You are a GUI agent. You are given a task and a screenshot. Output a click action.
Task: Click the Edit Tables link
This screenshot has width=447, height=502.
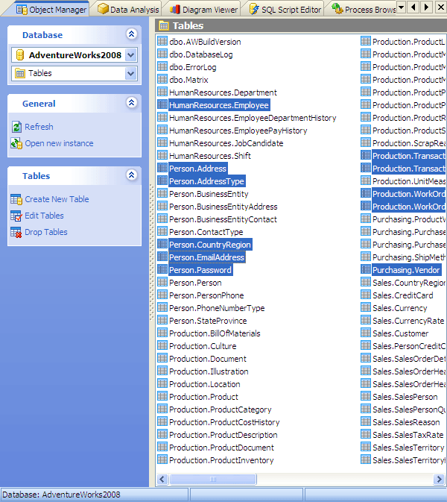(x=44, y=216)
